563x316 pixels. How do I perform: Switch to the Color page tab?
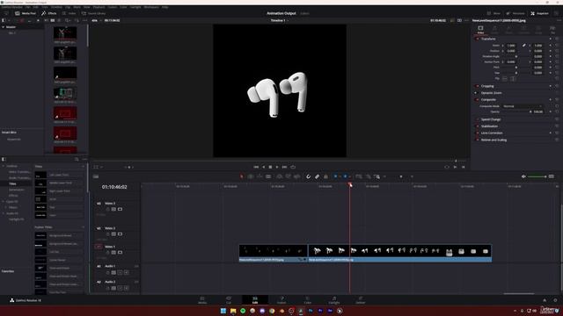coord(308,300)
